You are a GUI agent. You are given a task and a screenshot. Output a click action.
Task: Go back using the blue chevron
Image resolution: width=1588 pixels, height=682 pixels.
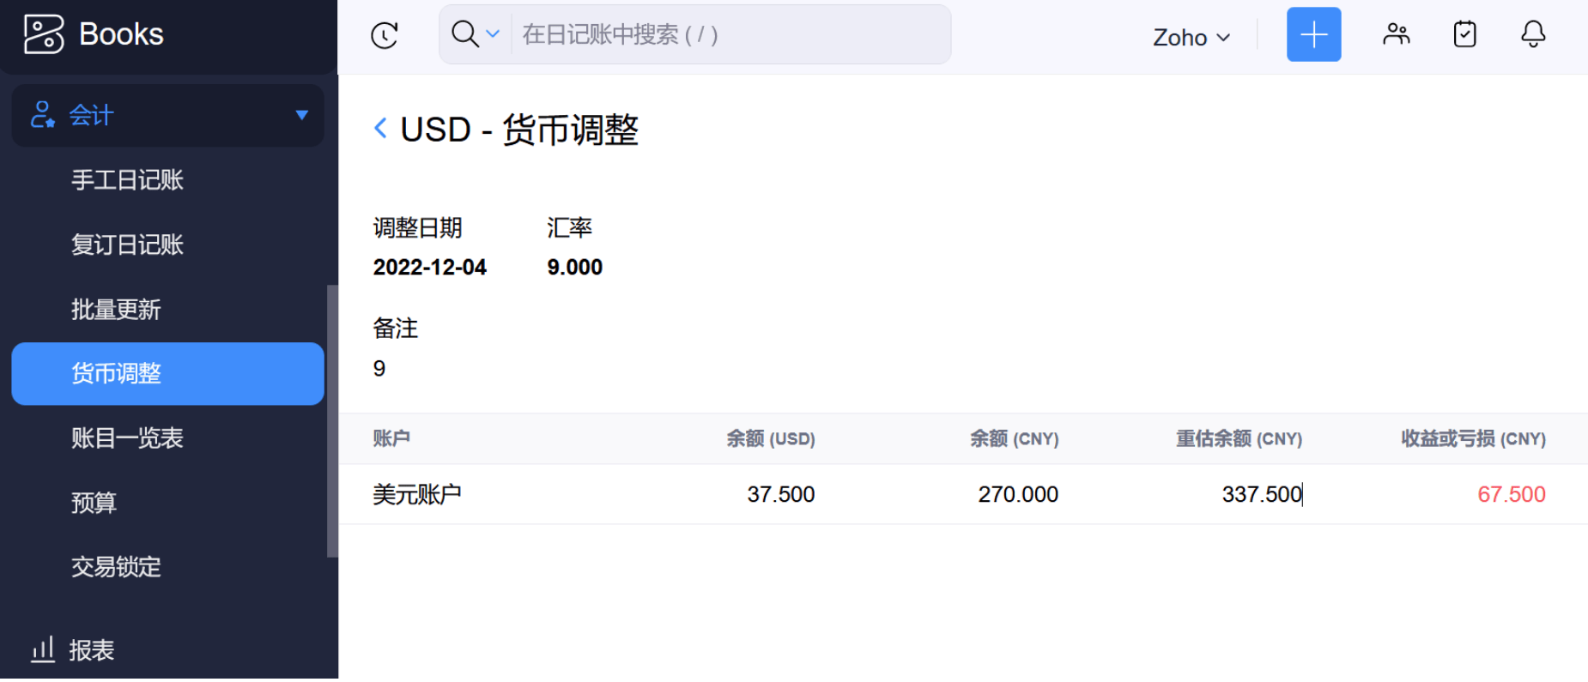[380, 128]
